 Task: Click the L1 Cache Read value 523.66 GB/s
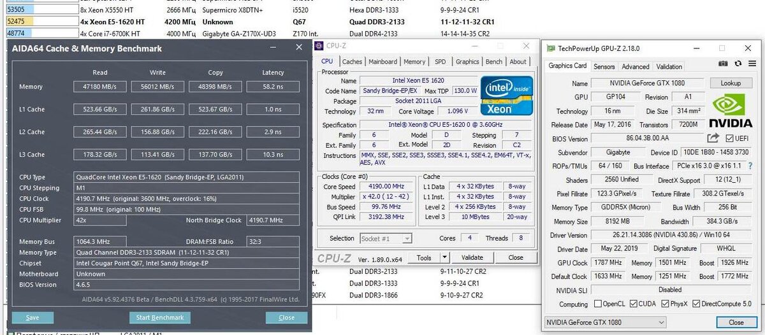(100, 109)
